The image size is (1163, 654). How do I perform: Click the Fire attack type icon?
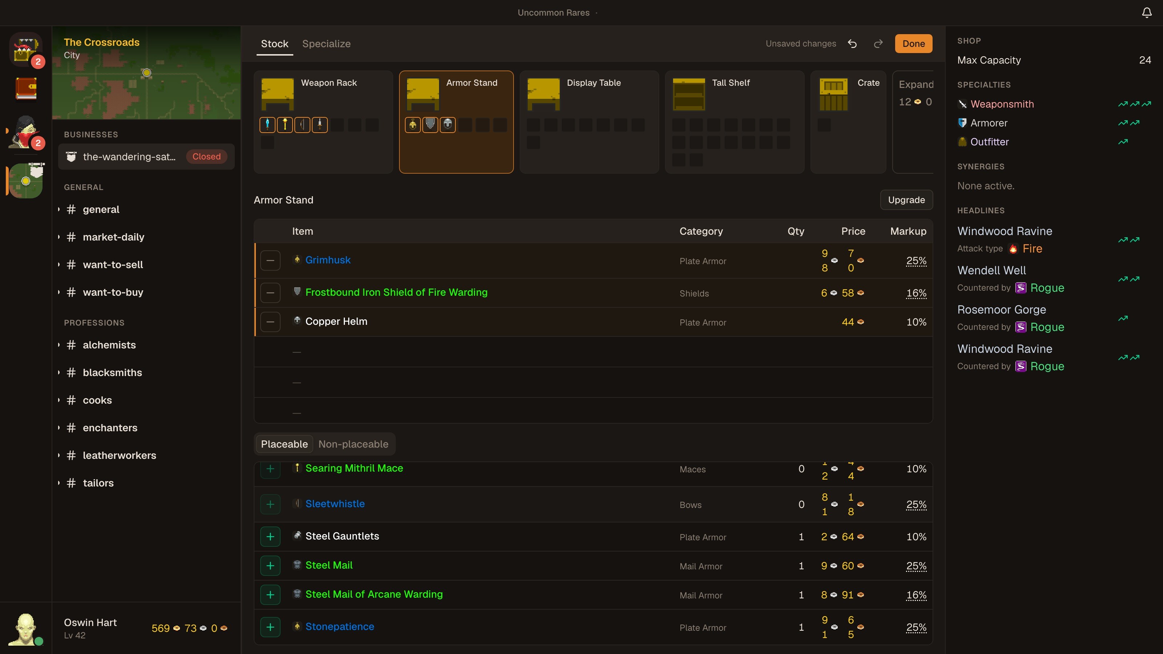point(1013,249)
